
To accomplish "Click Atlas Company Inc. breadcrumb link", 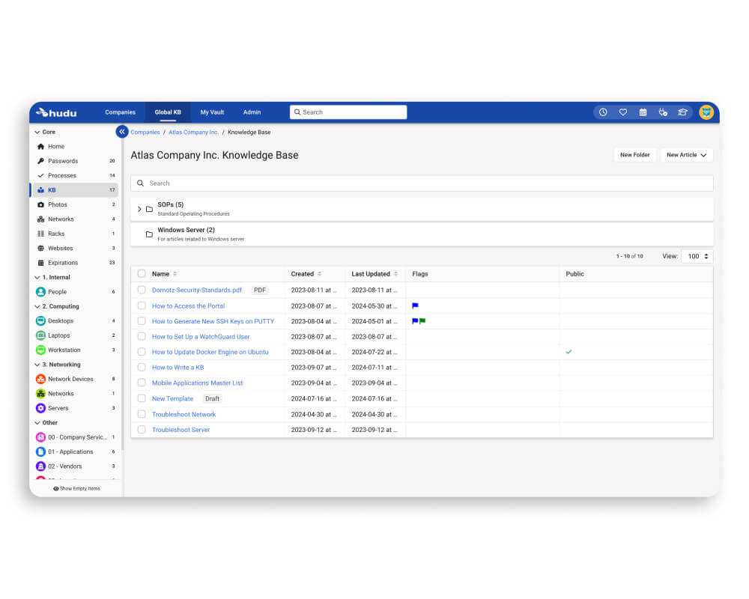I will click(x=193, y=133).
